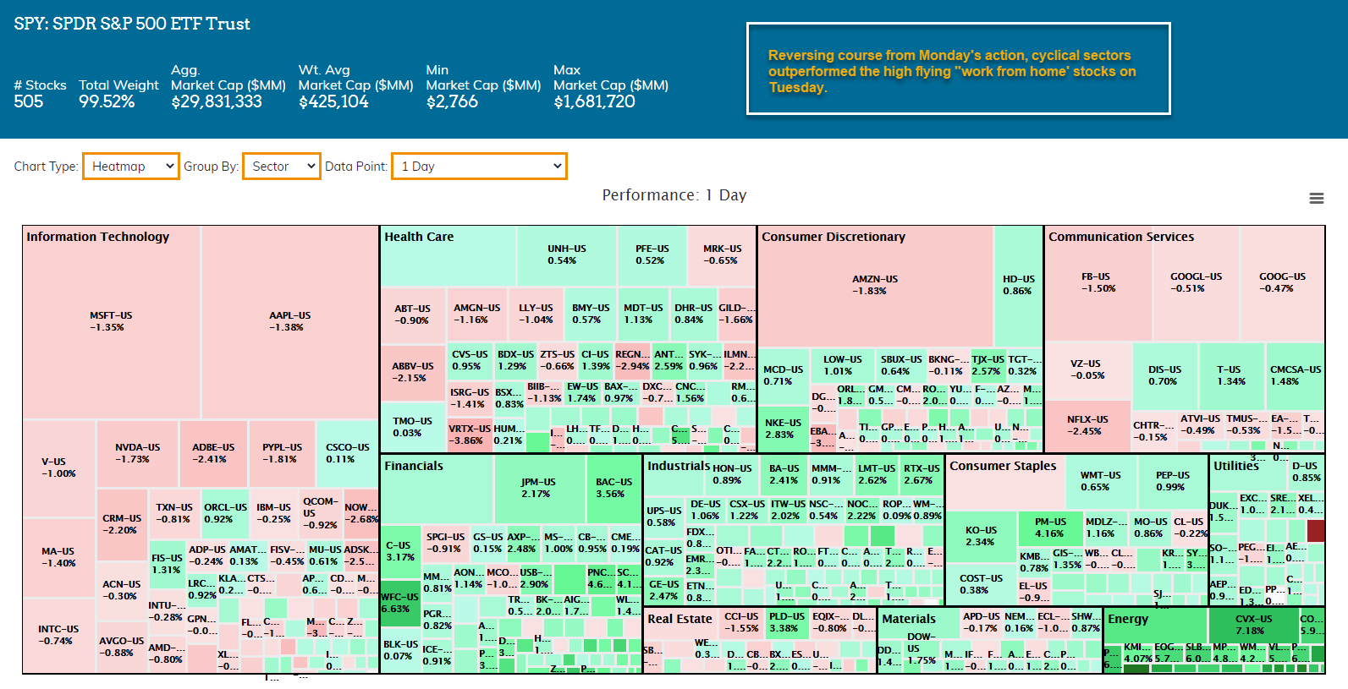Click the CMCSA-US 1.48% tile

coord(1295,376)
